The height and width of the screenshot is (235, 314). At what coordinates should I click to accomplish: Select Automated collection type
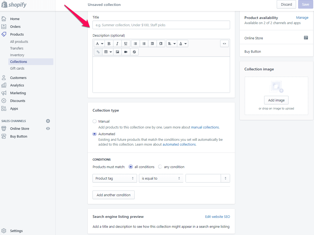coord(94,134)
